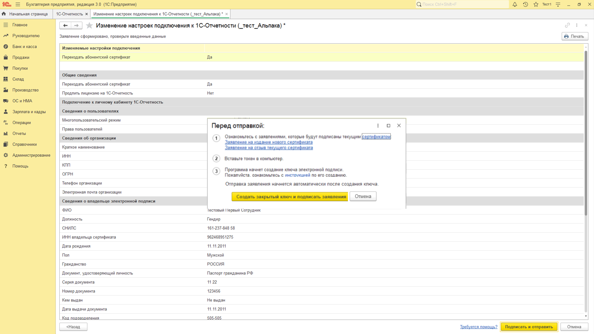
Task: Select the Дата рождения value 11.11.2011
Action: (217, 246)
